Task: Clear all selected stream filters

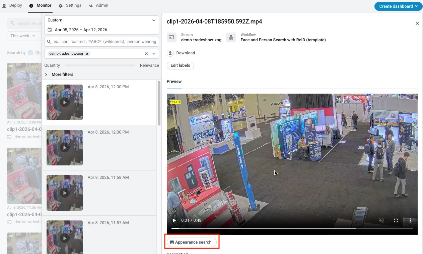Action: coord(146,54)
